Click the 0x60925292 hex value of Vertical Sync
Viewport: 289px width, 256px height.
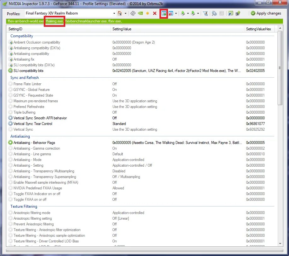tap(255, 129)
